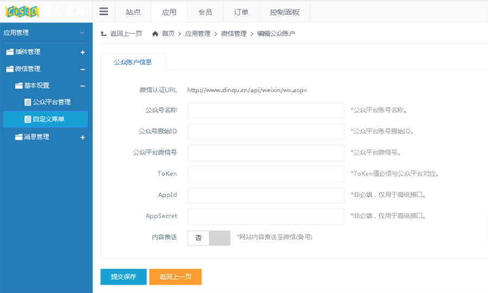Open the 控制面板 top menu
The height and width of the screenshot is (293, 488).
[x=285, y=12]
